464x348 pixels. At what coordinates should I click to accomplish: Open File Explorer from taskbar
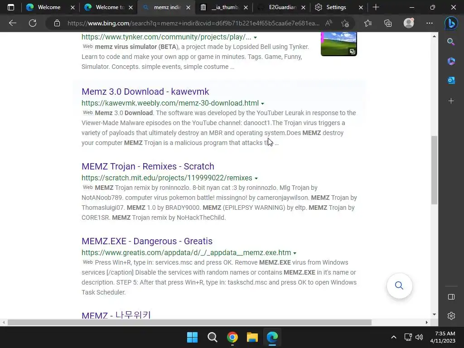coord(252,337)
